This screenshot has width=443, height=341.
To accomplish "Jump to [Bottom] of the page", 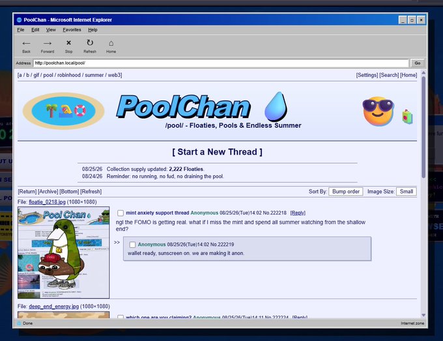I will point(69,192).
